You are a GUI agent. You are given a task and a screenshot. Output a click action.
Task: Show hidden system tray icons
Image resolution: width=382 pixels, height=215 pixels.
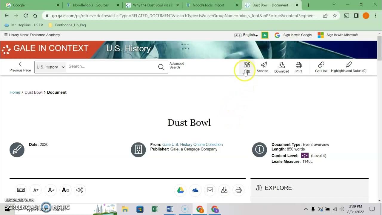tap(306, 209)
